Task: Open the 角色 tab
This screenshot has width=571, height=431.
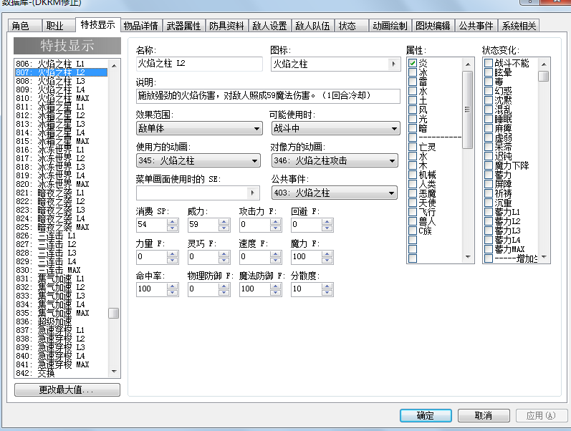Action: pos(25,26)
